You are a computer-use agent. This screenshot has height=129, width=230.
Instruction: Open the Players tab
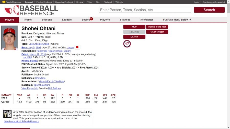pyautogui.click(x=9, y=20)
